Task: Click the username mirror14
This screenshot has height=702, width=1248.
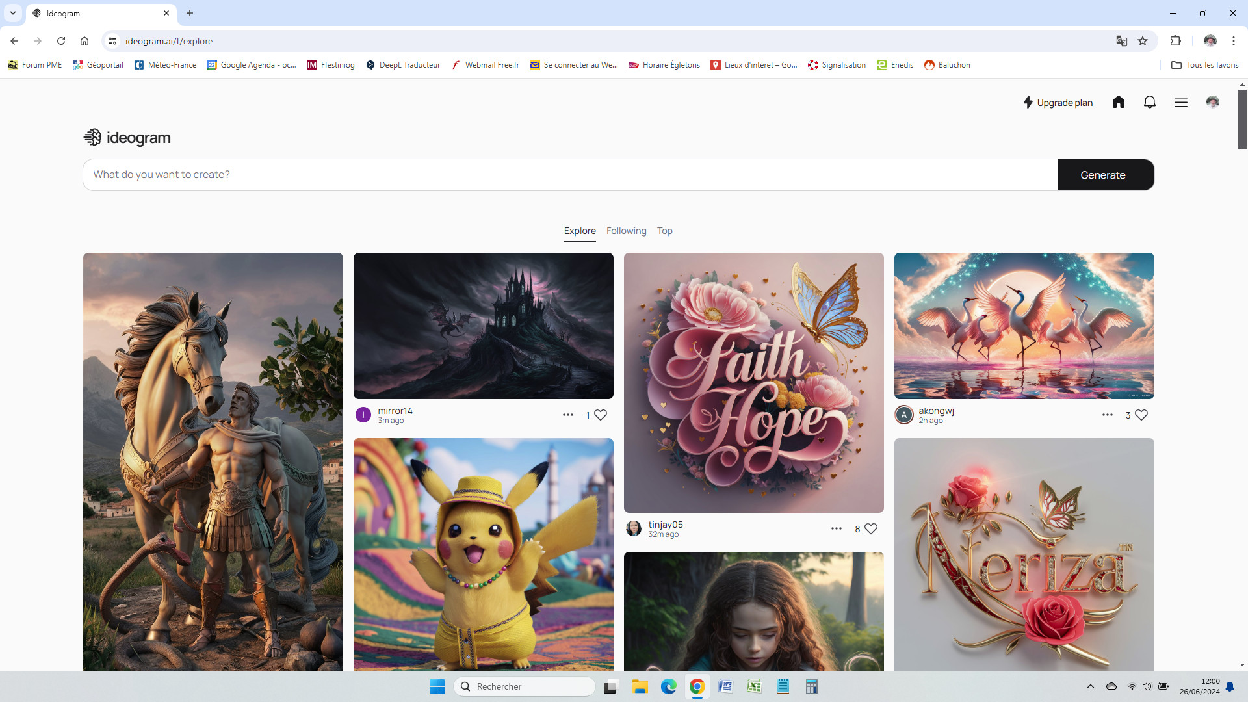Action: (x=395, y=411)
